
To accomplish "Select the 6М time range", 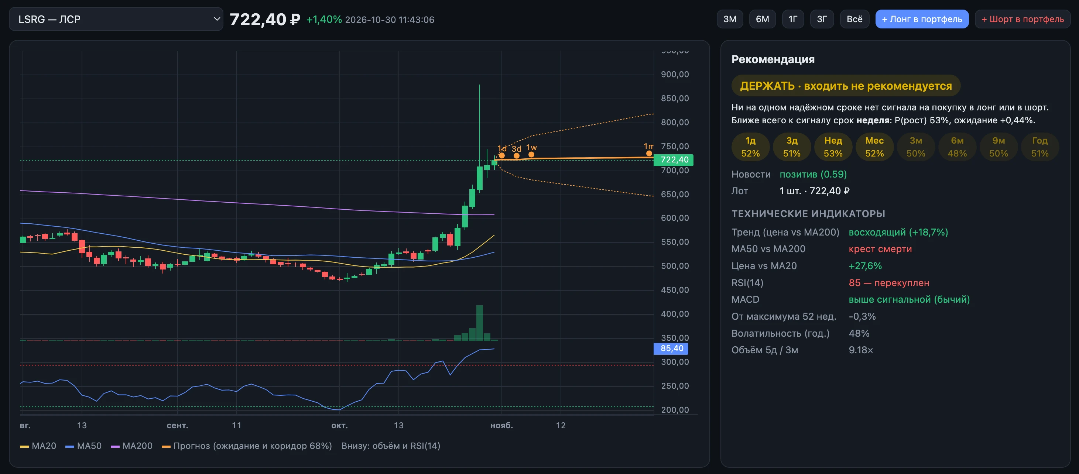I will (762, 19).
